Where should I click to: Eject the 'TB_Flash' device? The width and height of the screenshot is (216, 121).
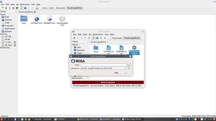(x=15, y=45)
